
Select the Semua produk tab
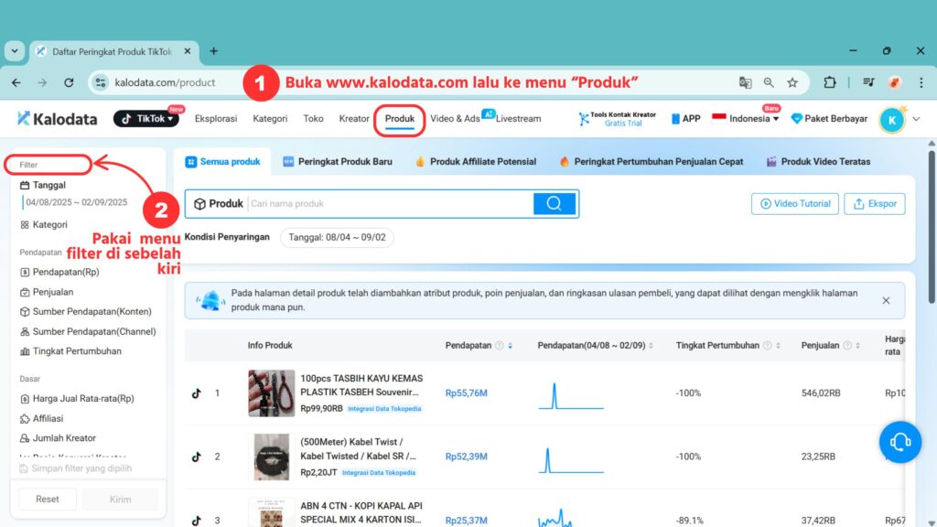(x=223, y=162)
